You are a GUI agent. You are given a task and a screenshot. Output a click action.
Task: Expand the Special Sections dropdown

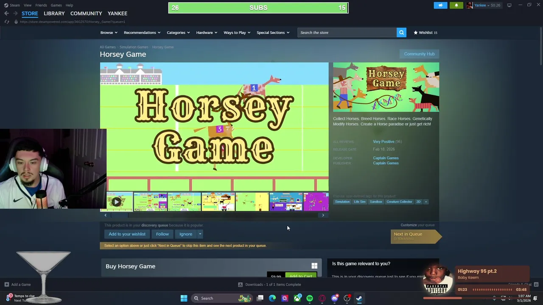[273, 33]
